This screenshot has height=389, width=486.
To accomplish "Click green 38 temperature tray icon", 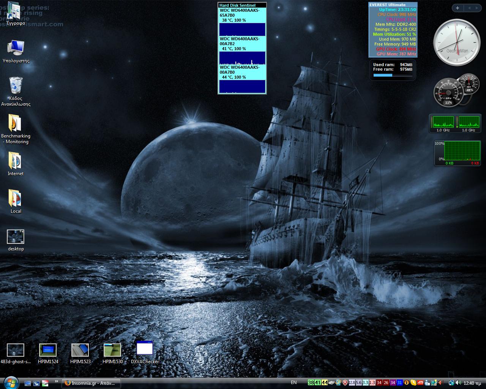I will coord(311,383).
